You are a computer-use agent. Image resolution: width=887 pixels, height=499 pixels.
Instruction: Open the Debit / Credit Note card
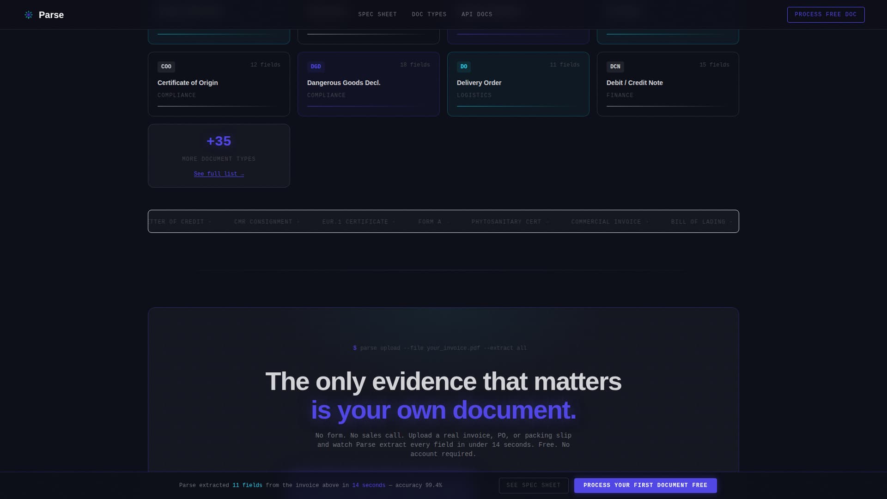668,84
